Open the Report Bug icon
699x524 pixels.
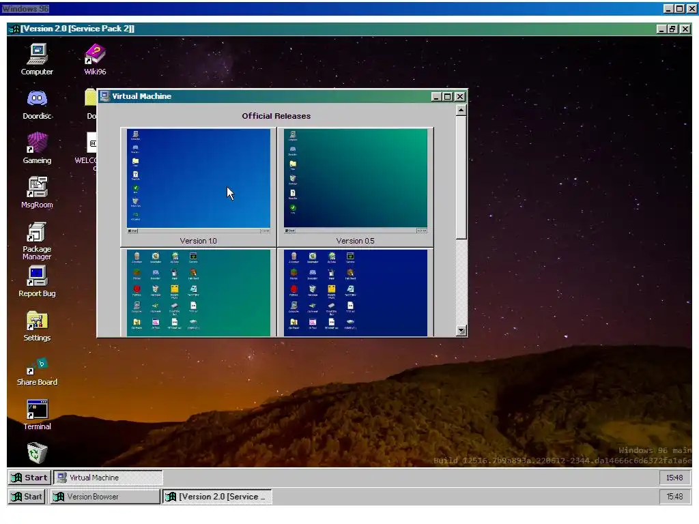[x=37, y=281]
